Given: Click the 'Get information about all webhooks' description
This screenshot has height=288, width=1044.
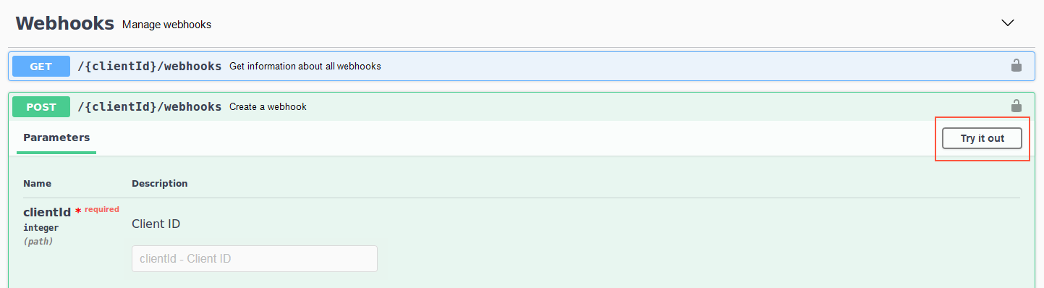Looking at the screenshot, I should [305, 67].
